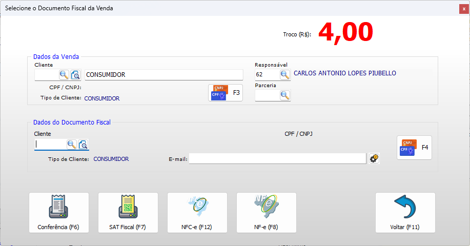Click the Dados do Documento Fiscal title
This screenshot has height=246, width=470.
point(72,122)
